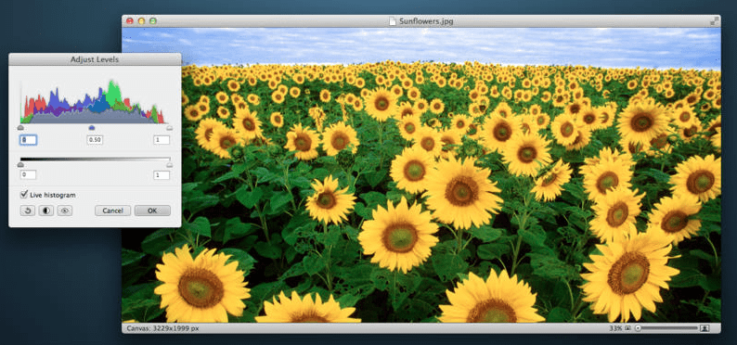Click the 0.50 gamma value field
Screen dimensions: 737x345
[95, 140]
